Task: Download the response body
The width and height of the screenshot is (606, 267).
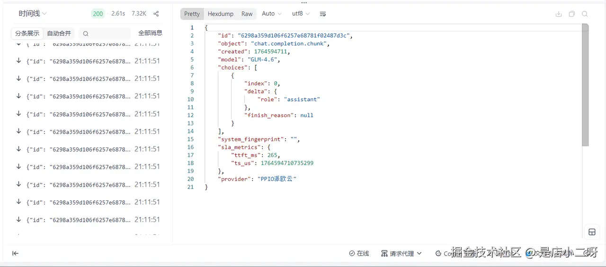Action: click(559, 14)
